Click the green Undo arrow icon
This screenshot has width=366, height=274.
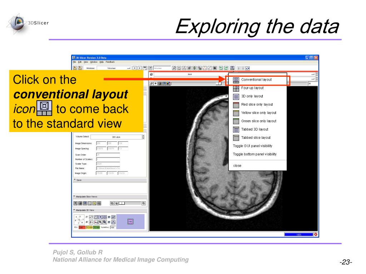point(221,68)
